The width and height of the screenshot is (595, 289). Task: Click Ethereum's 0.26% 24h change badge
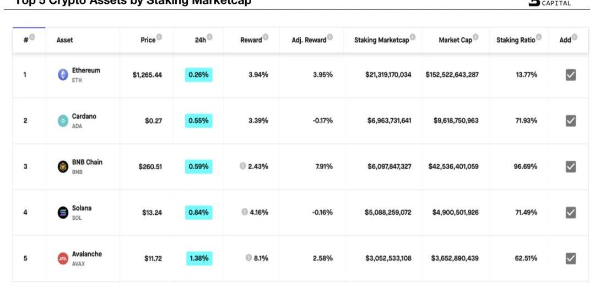[198, 75]
